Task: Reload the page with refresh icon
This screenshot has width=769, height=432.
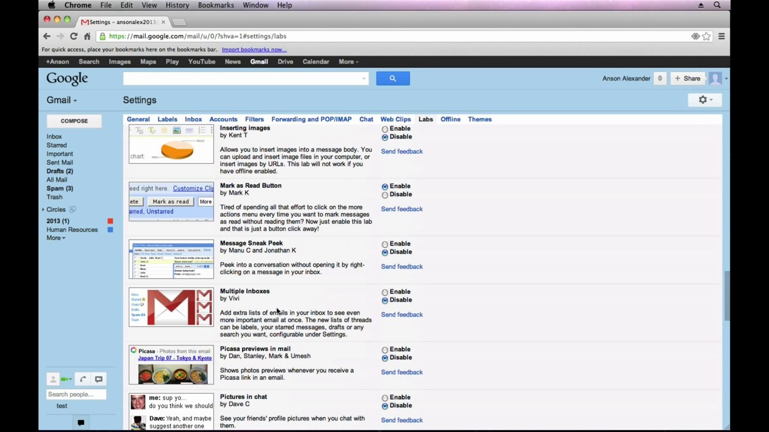Action: (73, 36)
